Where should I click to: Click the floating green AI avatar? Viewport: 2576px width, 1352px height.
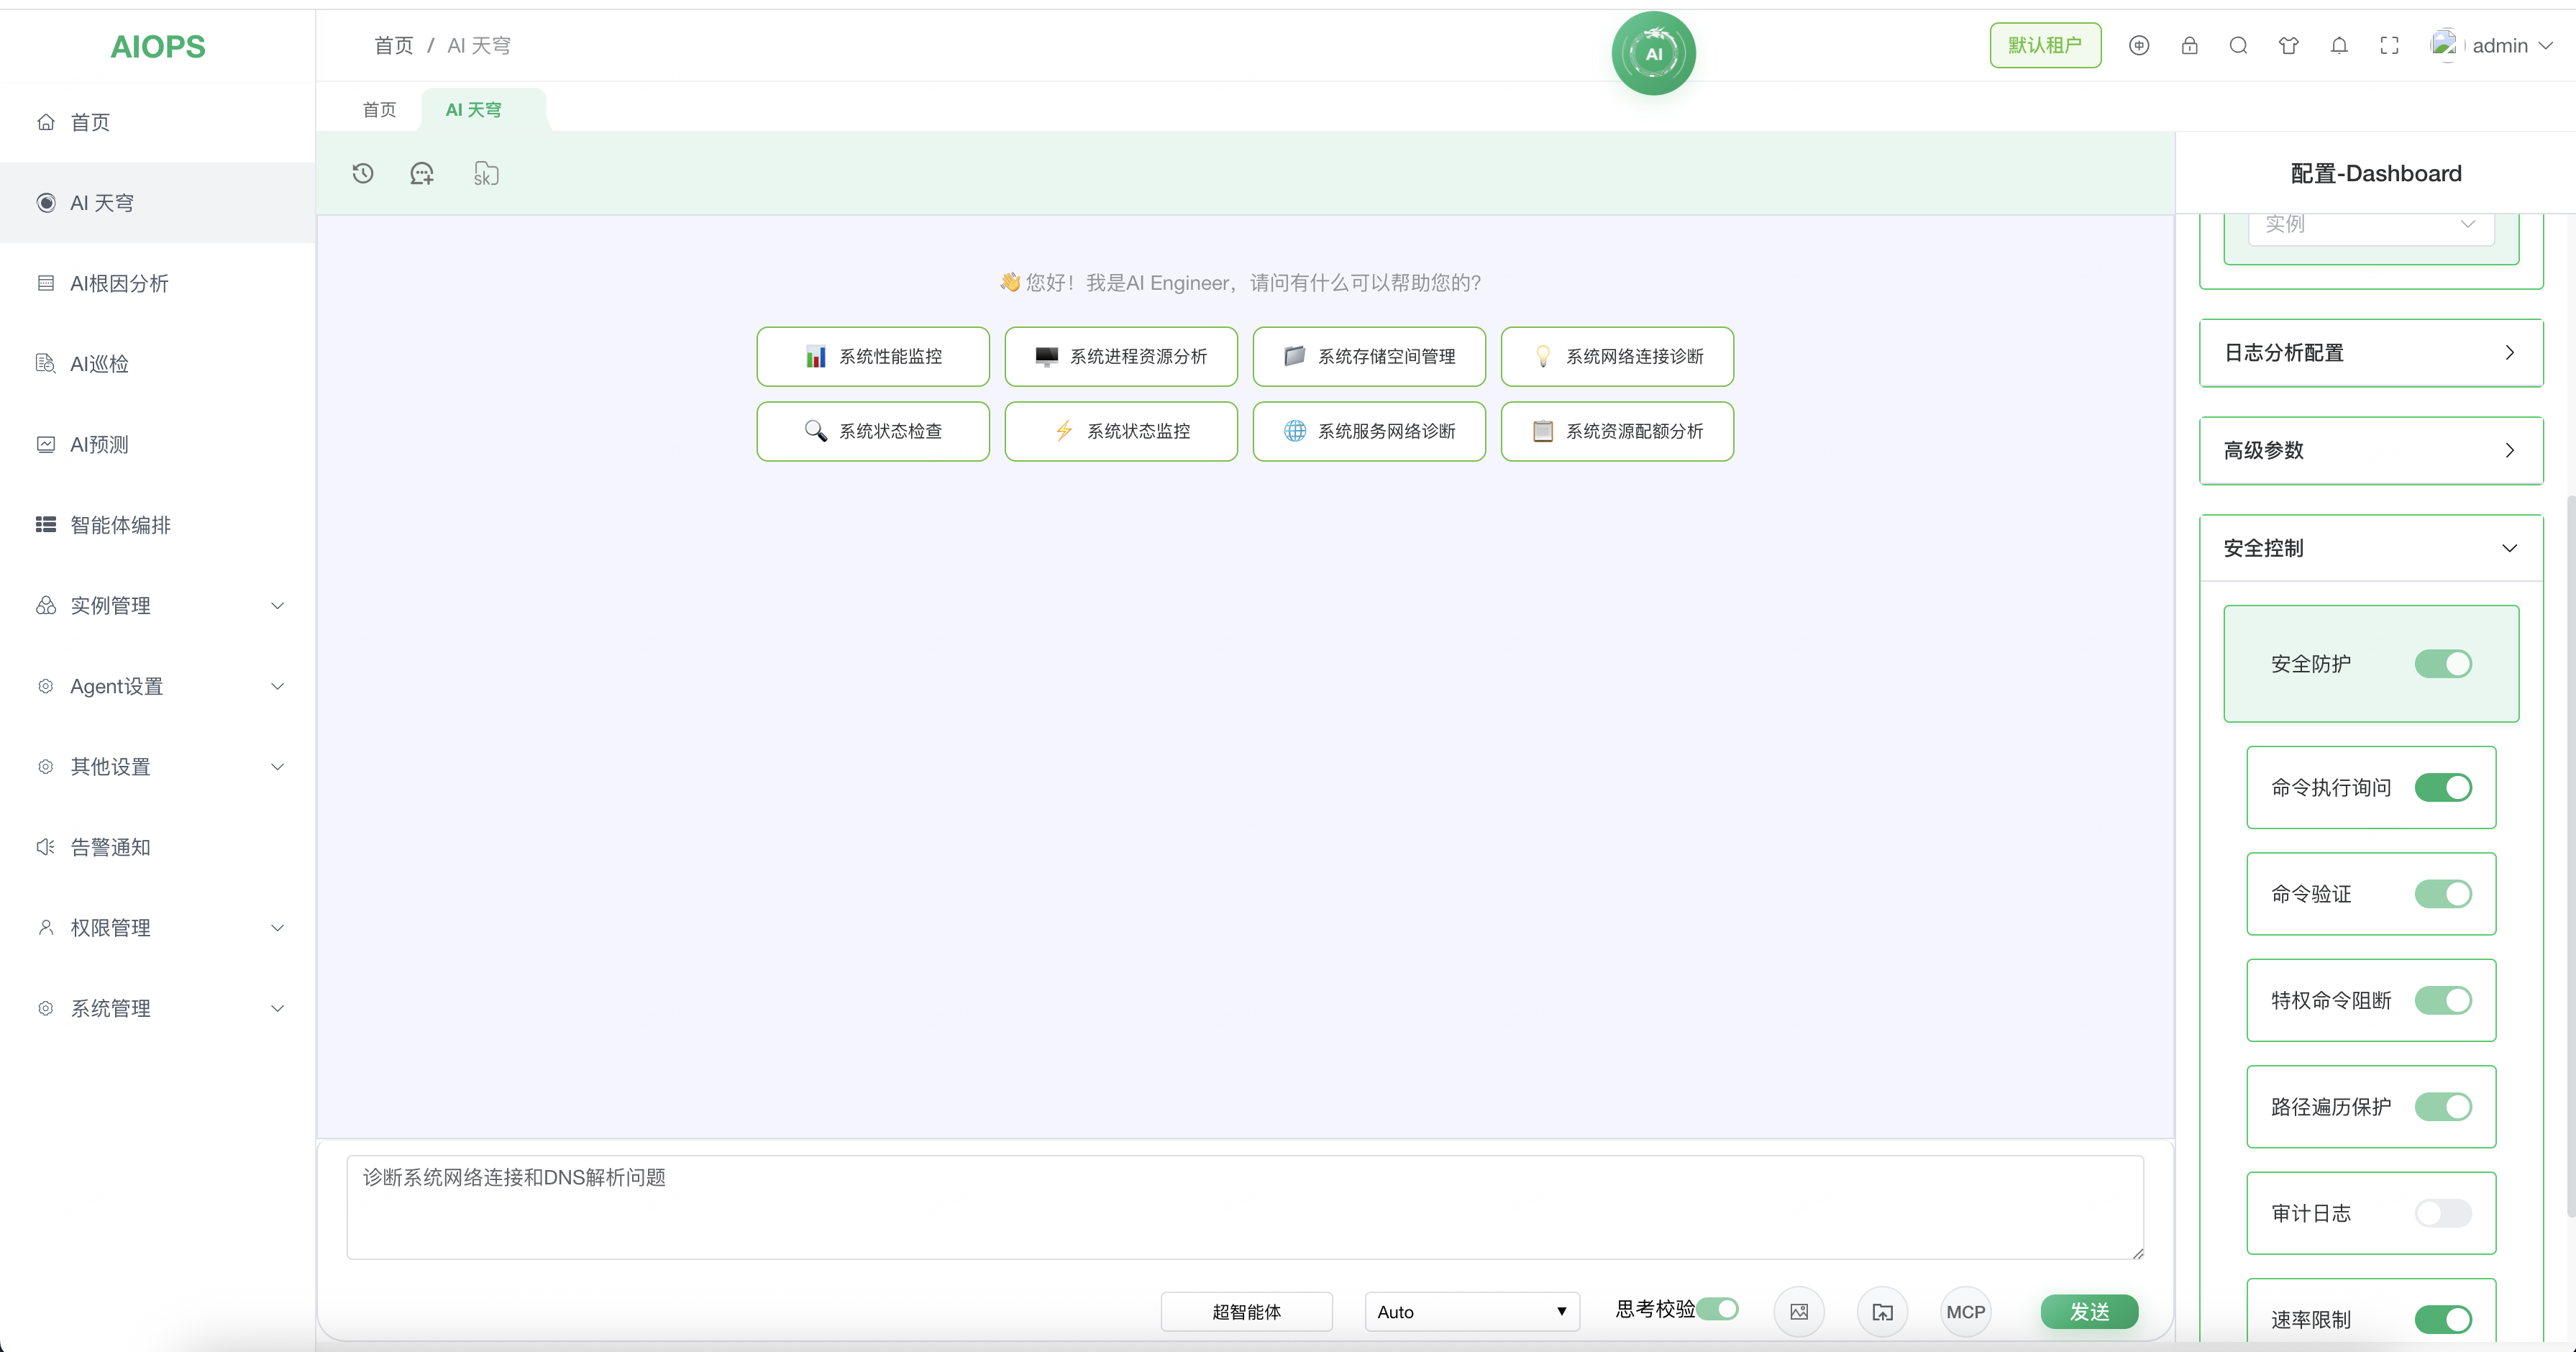click(1653, 53)
